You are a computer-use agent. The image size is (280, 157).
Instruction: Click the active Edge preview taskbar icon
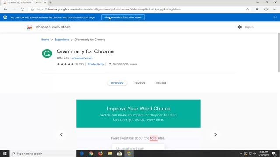point(129,154)
